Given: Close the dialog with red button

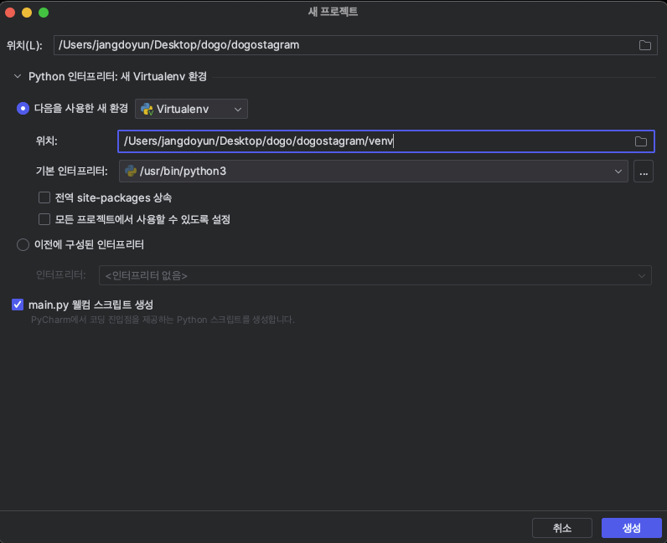Looking at the screenshot, I should [x=10, y=13].
